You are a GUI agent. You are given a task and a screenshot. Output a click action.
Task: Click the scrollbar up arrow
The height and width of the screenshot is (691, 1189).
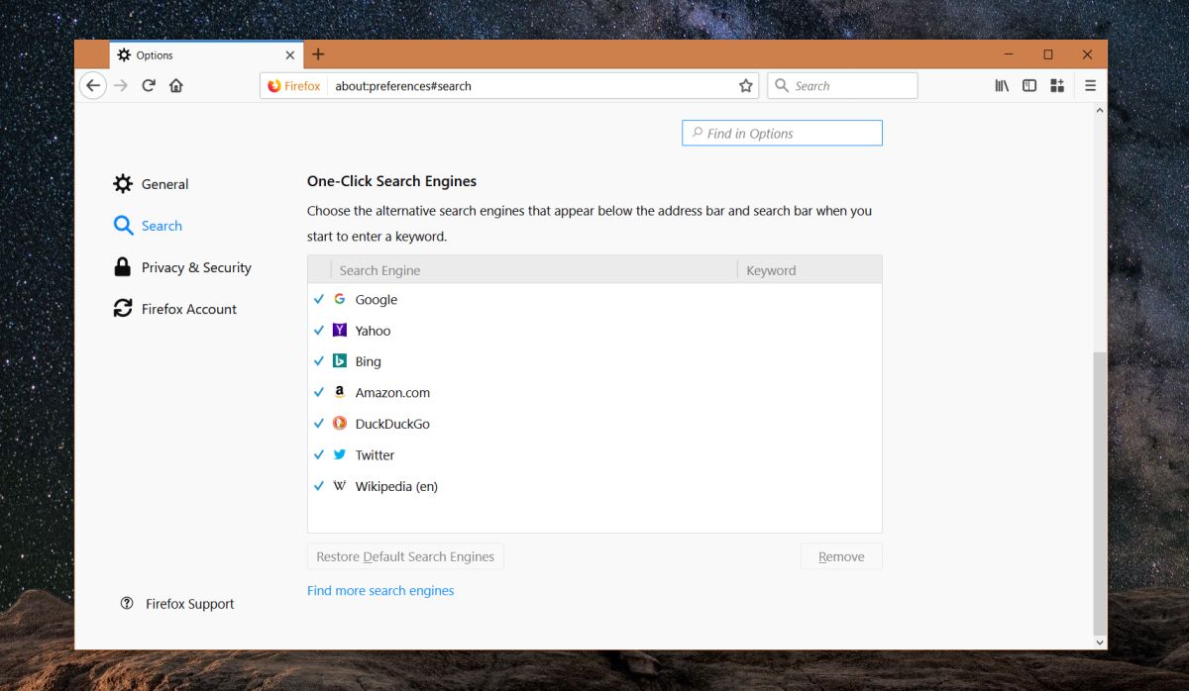(x=1100, y=111)
